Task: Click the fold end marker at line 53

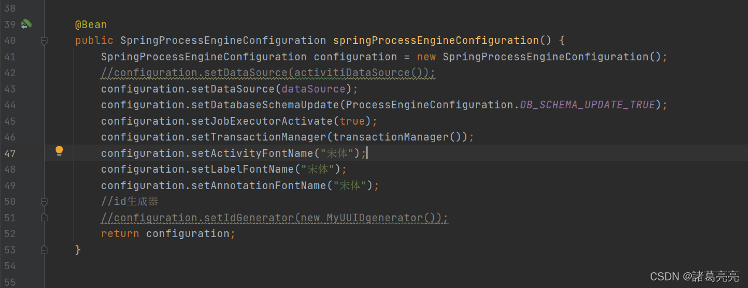Action: click(44, 250)
